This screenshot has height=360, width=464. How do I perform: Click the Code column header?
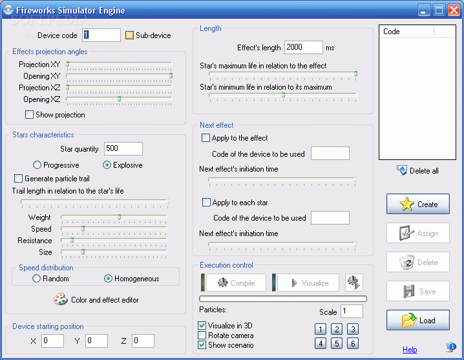(406, 32)
